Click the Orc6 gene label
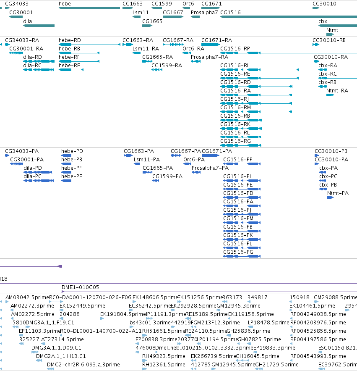Viewport: 357px width, 371px height. (188, 4)
